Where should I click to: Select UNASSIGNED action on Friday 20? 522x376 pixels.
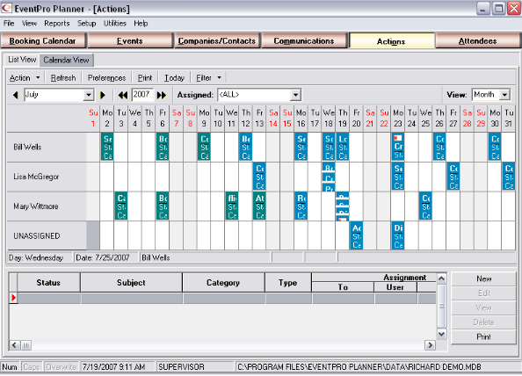coord(356,235)
